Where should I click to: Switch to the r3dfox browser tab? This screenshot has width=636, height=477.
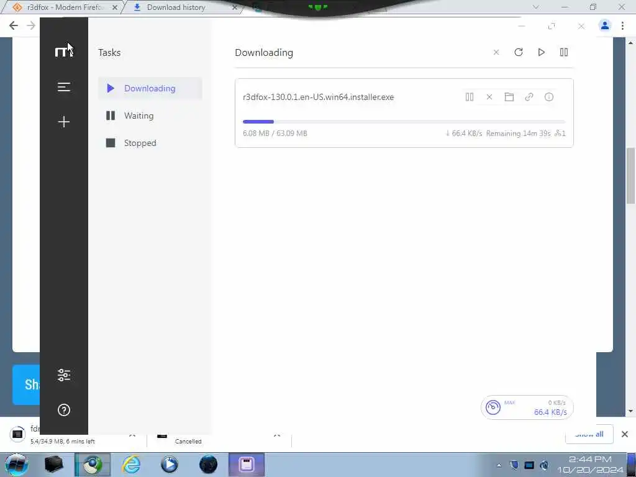64,7
